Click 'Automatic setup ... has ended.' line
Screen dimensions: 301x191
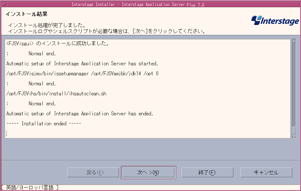click(80, 113)
